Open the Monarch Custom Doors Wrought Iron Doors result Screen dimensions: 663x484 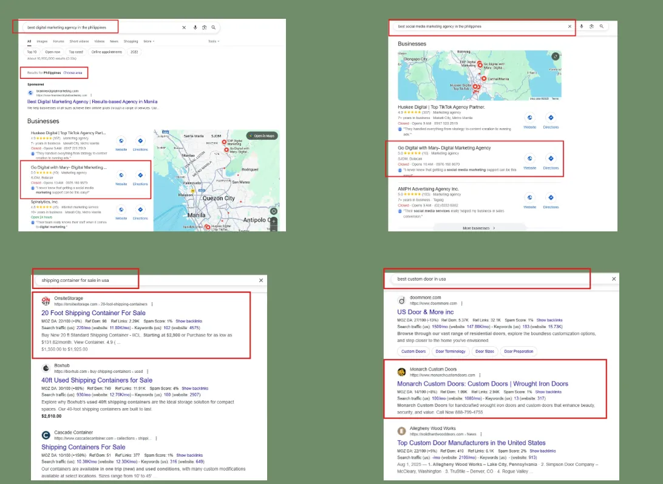point(483,384)
